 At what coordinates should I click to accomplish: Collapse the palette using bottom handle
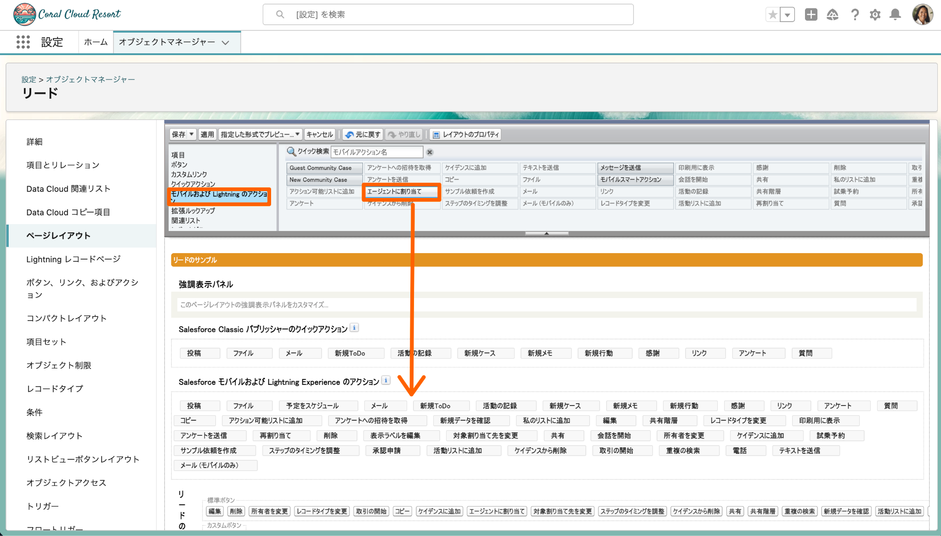(x=546, y=233)
